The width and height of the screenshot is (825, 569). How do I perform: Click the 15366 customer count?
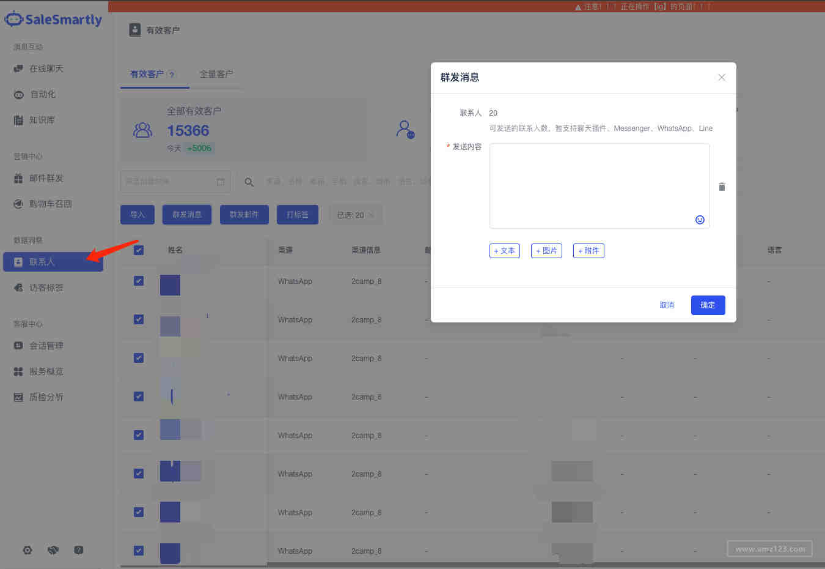[188, 131]
